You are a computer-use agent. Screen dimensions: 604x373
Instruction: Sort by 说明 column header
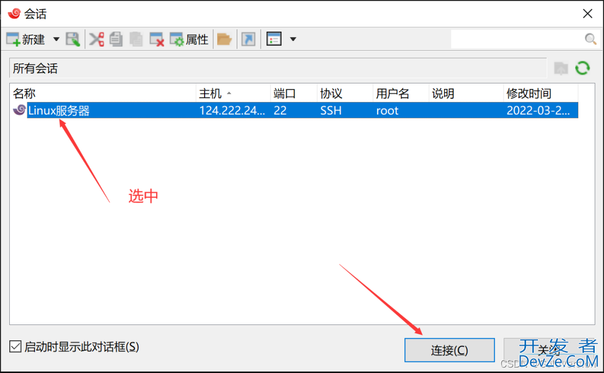pyautogui.click(x=466, y=94)
